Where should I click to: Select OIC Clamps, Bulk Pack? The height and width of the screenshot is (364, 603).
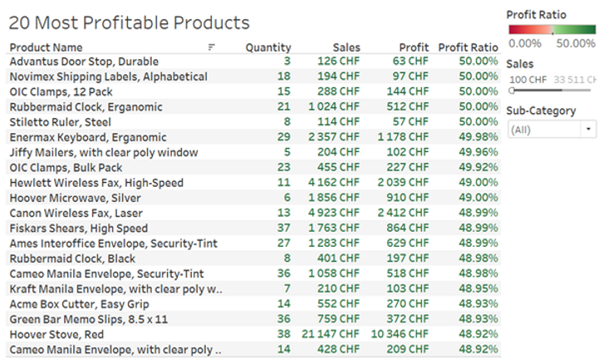pos(66,167)
